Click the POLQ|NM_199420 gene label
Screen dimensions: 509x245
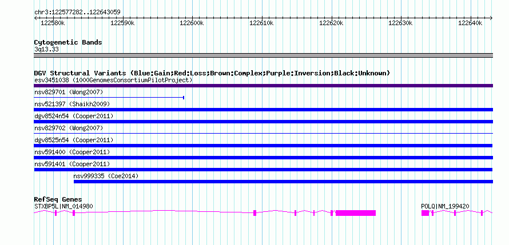tap(445, 206)
